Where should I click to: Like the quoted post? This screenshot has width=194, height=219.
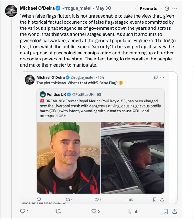[x=97, y=200]
